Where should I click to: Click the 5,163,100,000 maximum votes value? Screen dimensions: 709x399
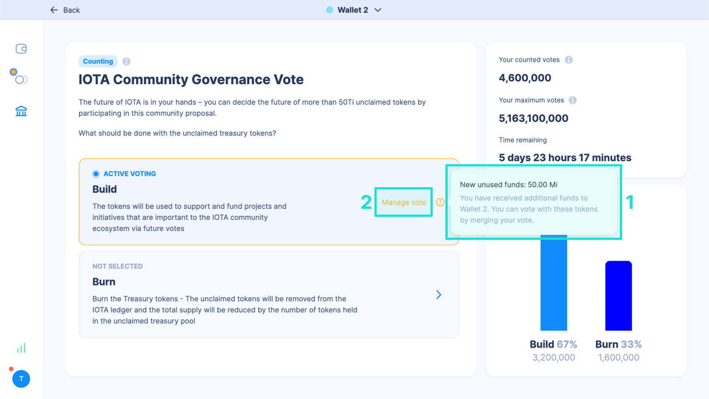(534, 118)
